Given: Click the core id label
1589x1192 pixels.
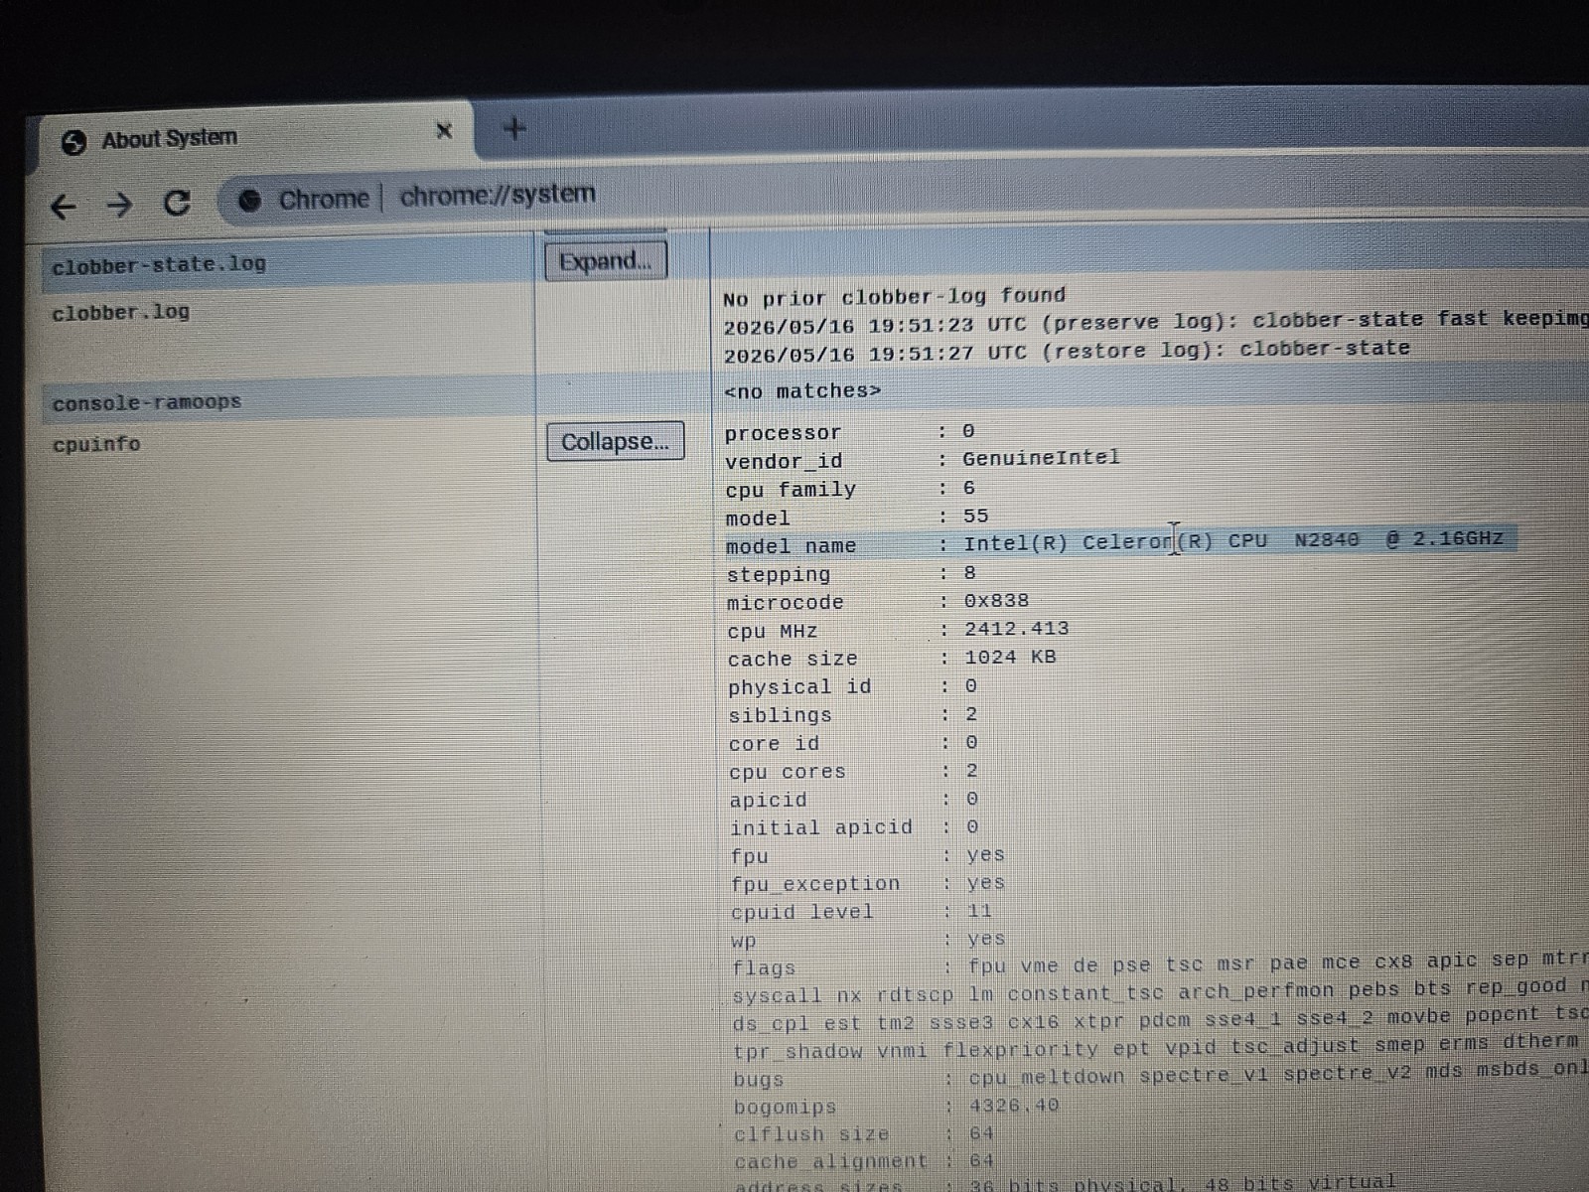Looking at the screenshot, I should [x=775, y=743].
